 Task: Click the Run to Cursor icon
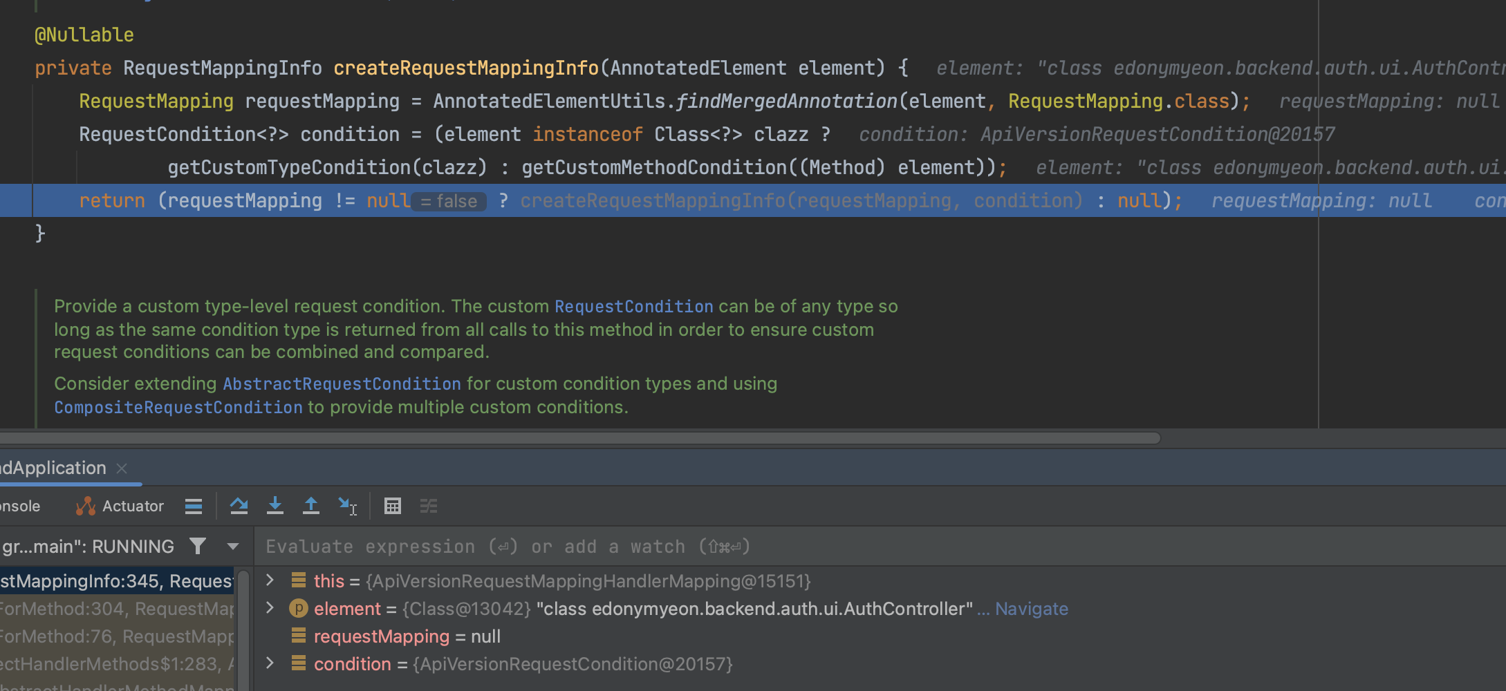click(x=347, y=507)
